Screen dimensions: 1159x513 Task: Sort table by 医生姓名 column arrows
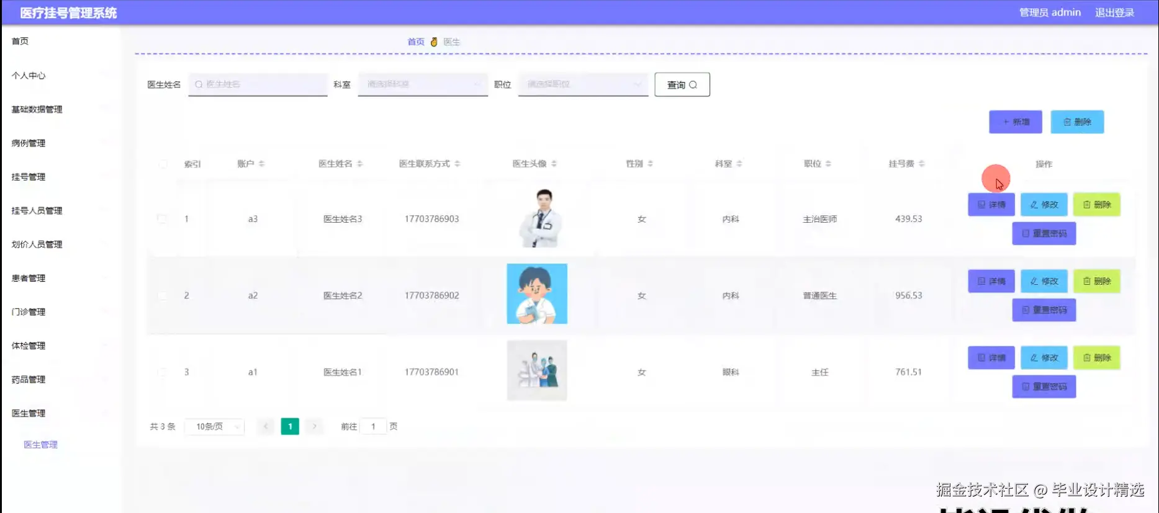point(359,164)
